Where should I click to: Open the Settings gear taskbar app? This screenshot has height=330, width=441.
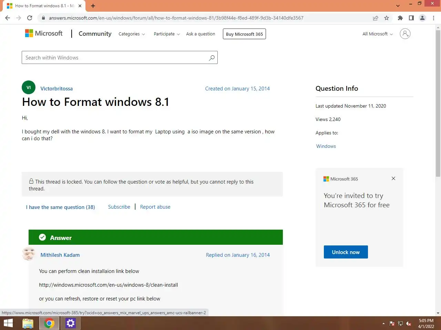click(71, 323)
